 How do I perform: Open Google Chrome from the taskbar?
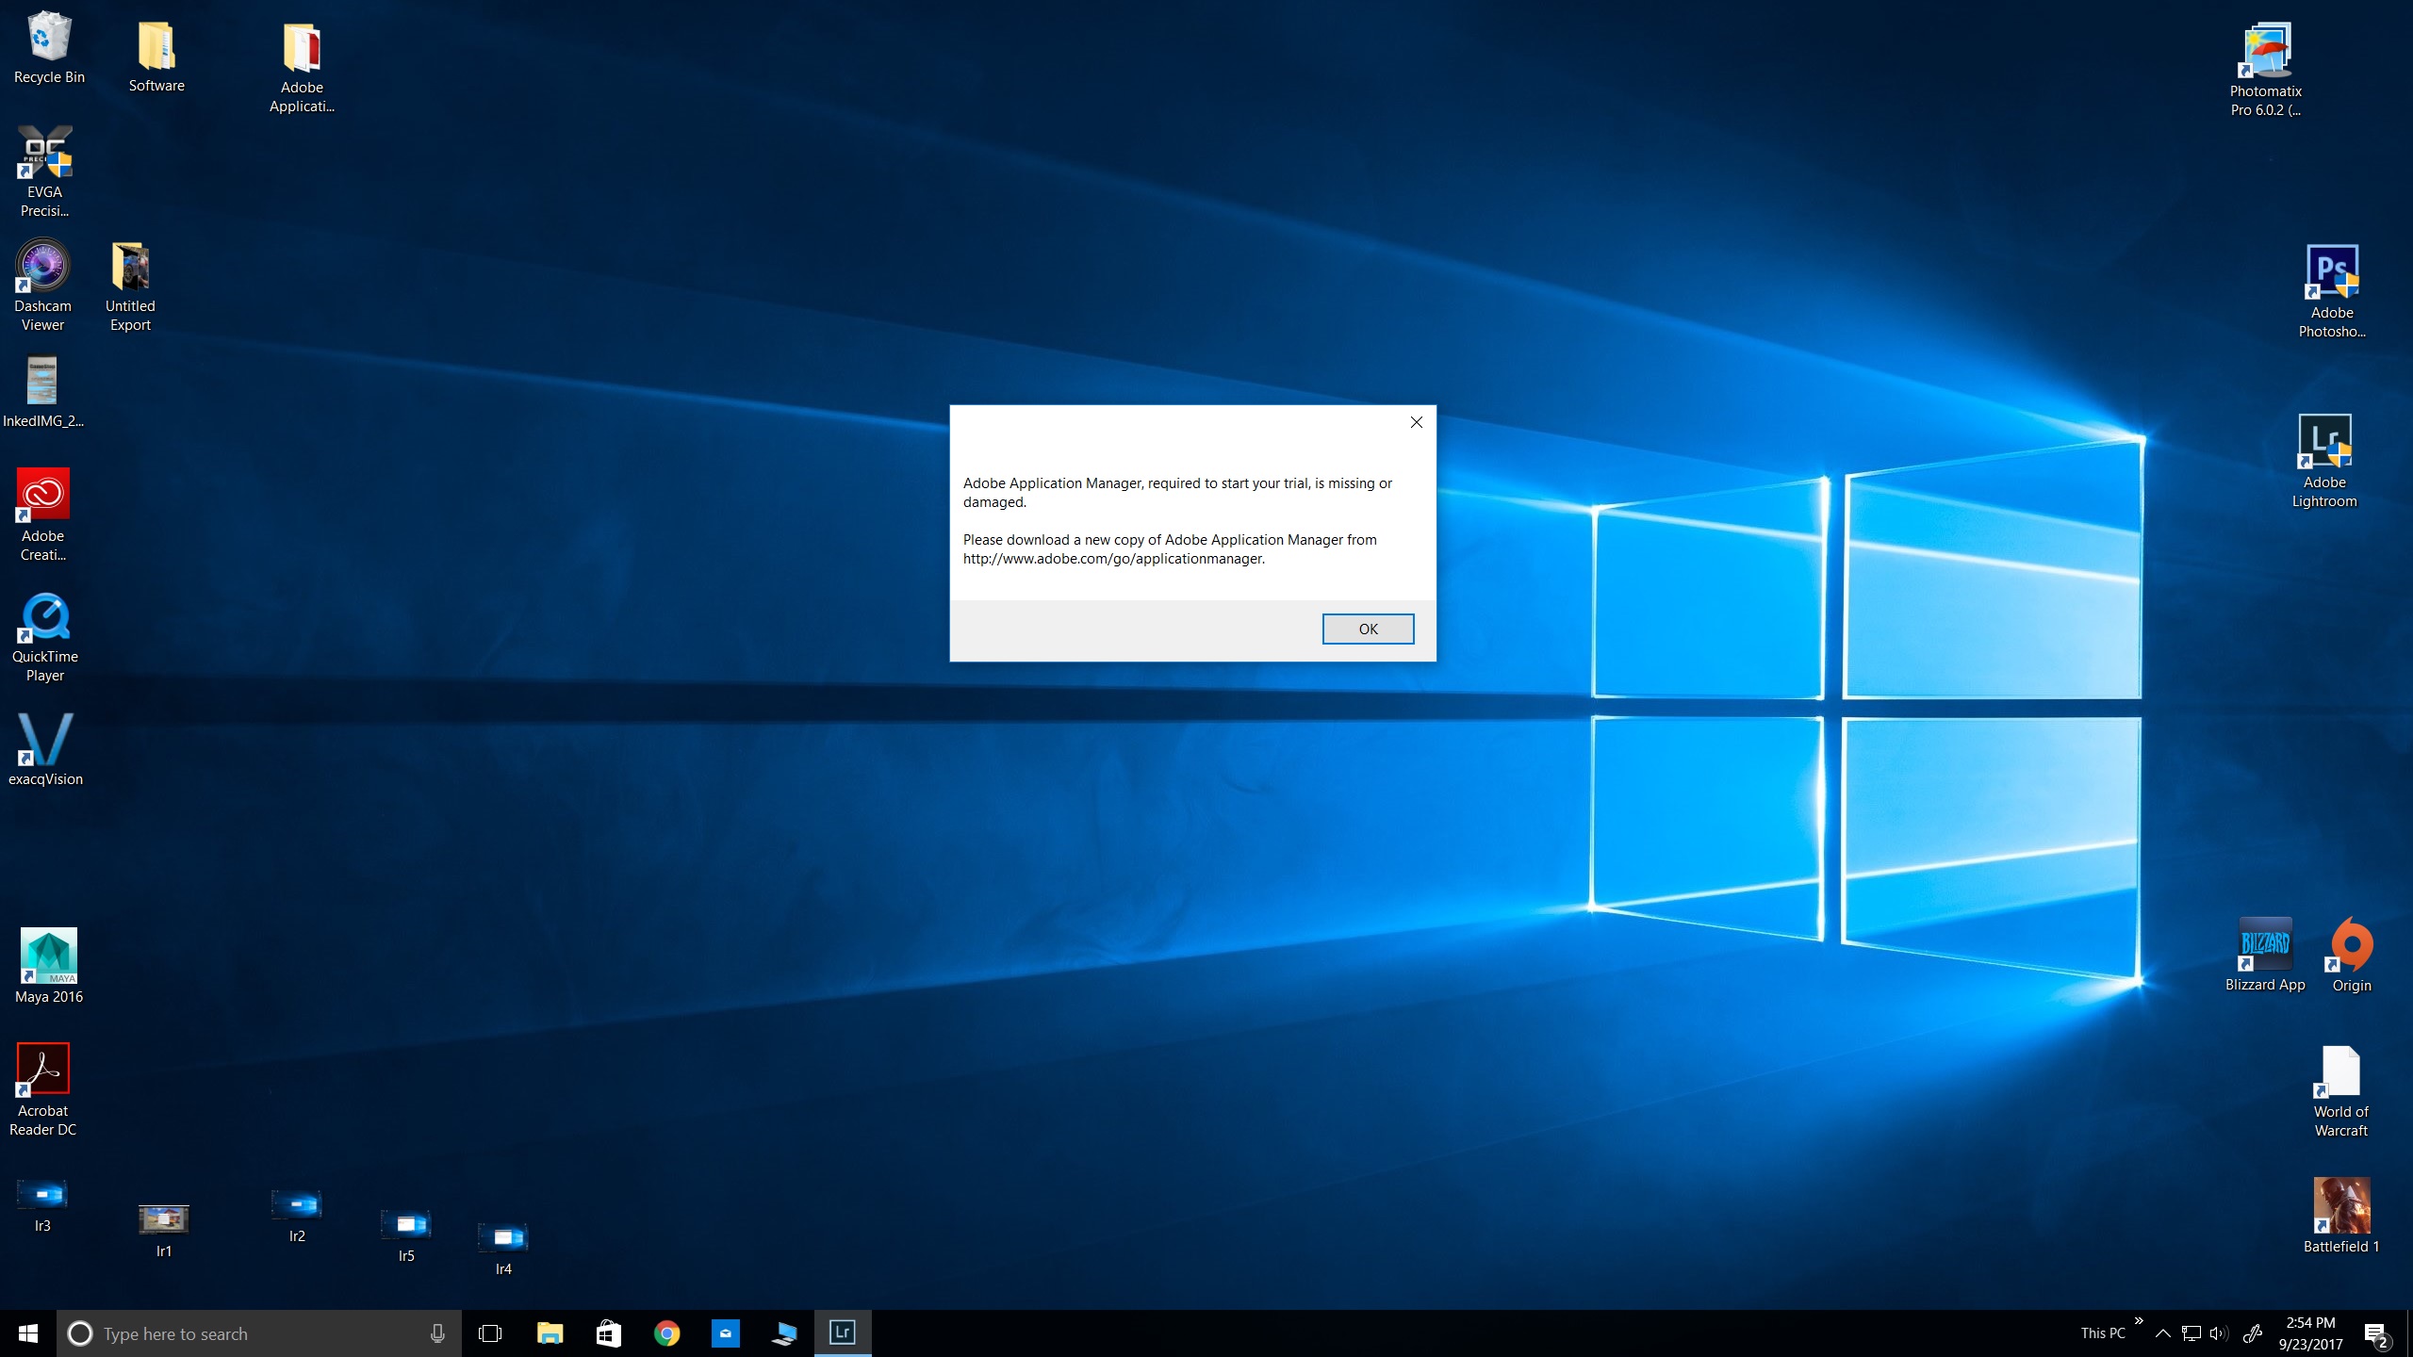[x=666, y=1333]
